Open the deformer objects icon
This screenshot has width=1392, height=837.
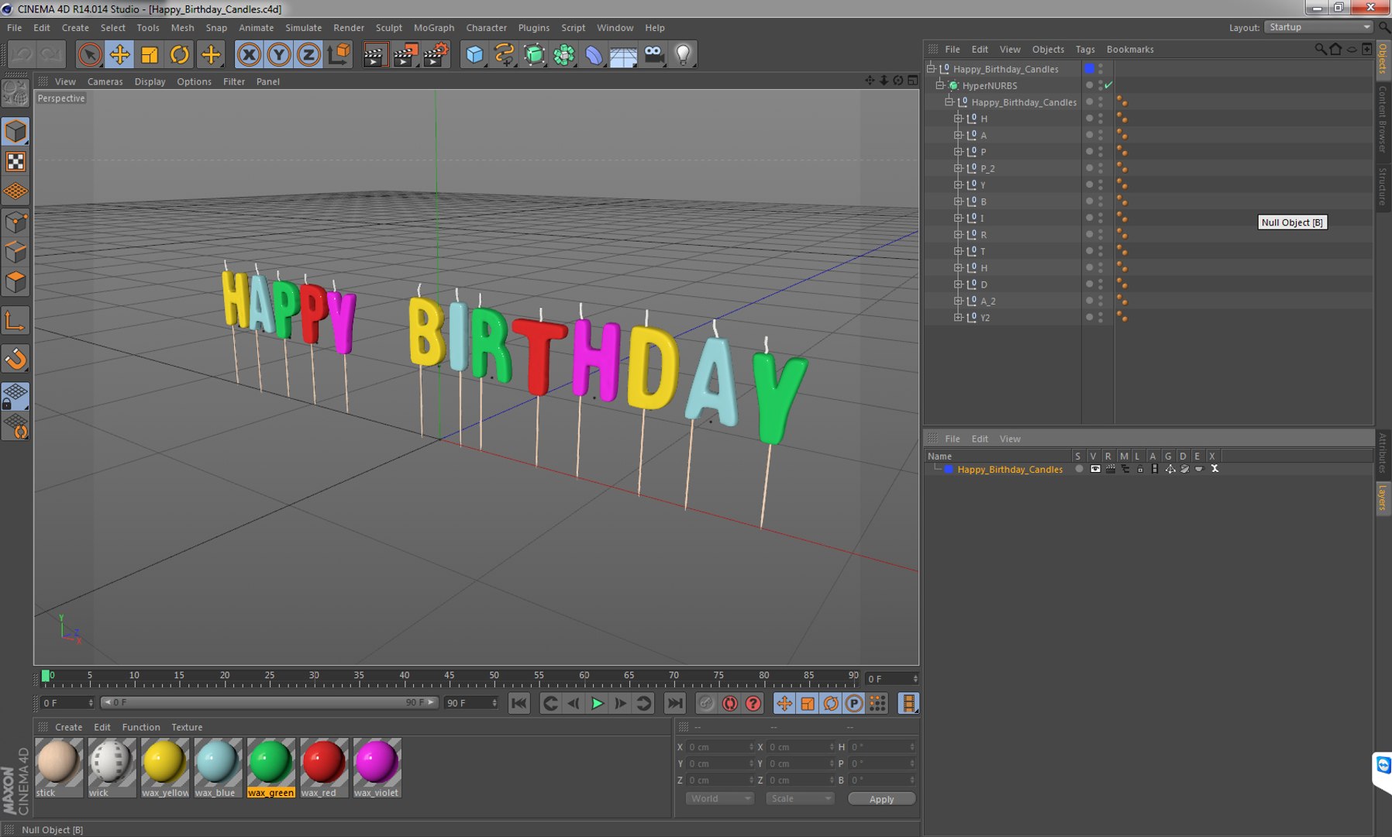point(594,54)
